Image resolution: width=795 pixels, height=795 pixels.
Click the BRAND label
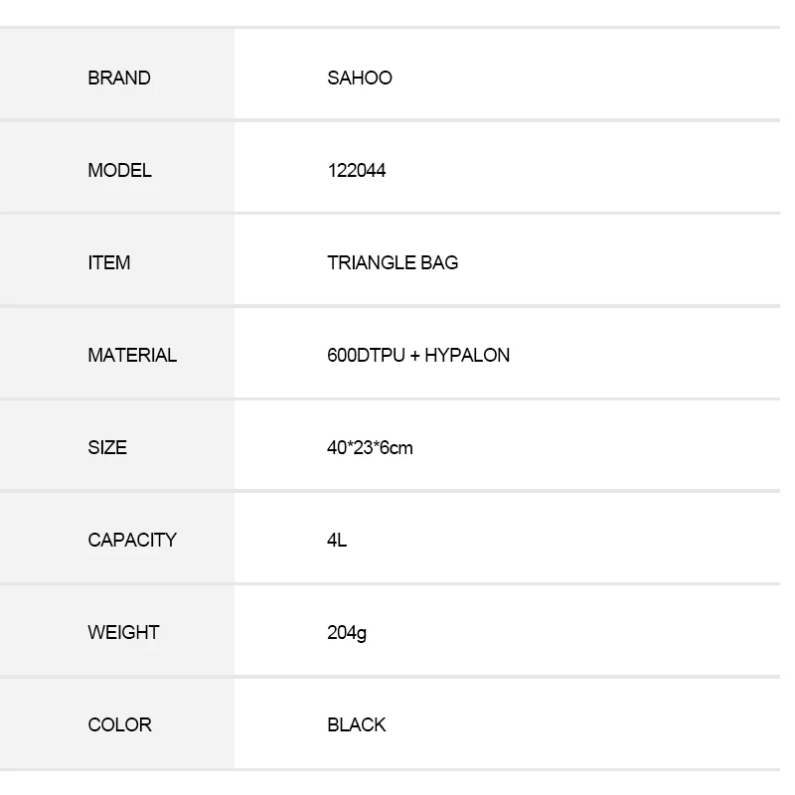[x=119, y=79]
